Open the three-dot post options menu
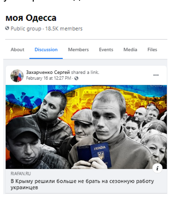The width and height of the screenshot is (171, 209). [156, 75]
